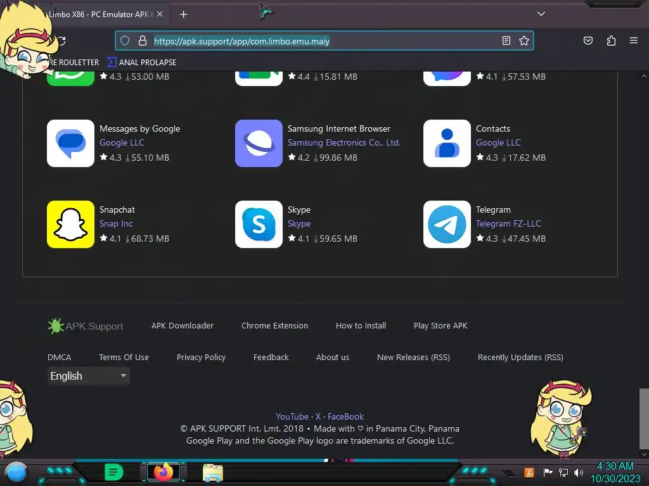Switch to the Limbo X86 tab
Viewport: 649px width, 486px height.
100,14
